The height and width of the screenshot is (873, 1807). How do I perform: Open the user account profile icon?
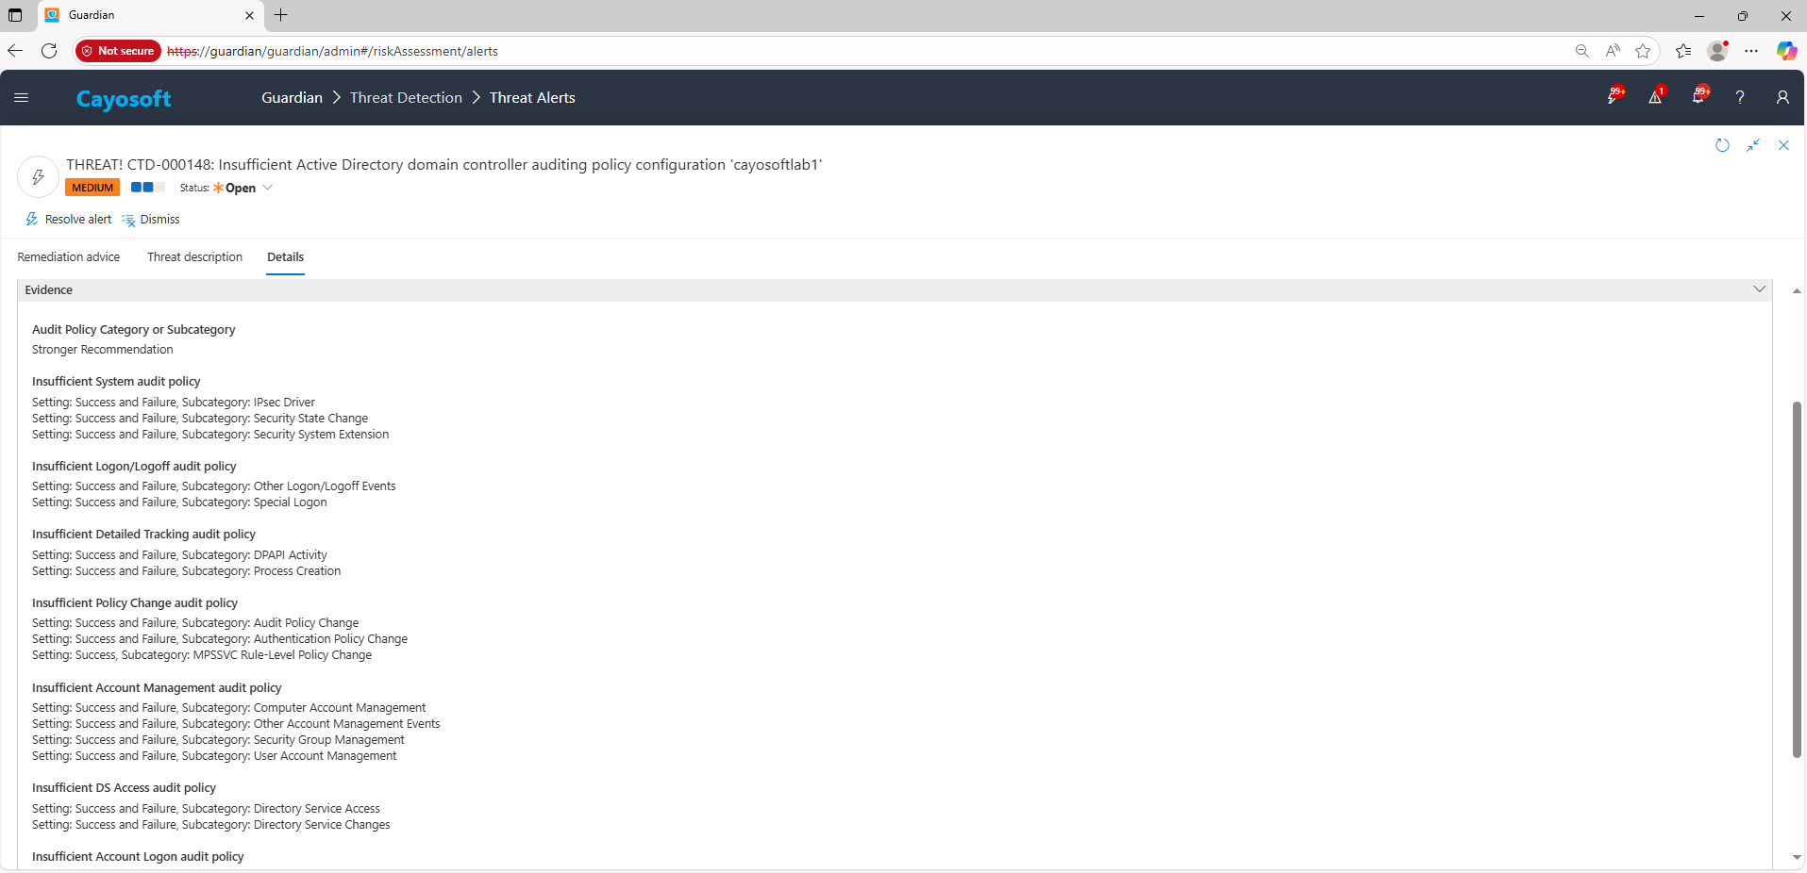click(1782, 97)
